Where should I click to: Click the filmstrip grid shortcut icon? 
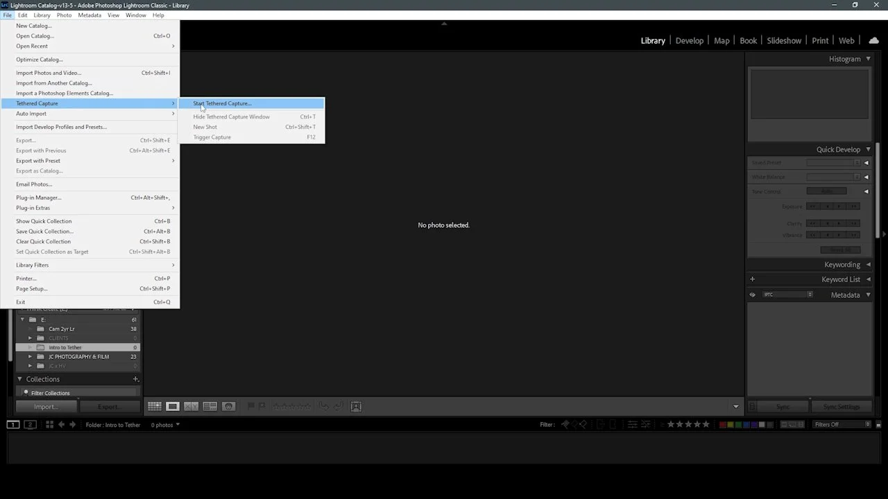point(49,425)
